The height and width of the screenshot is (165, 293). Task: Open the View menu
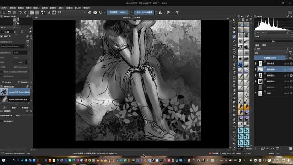(21, 8)
